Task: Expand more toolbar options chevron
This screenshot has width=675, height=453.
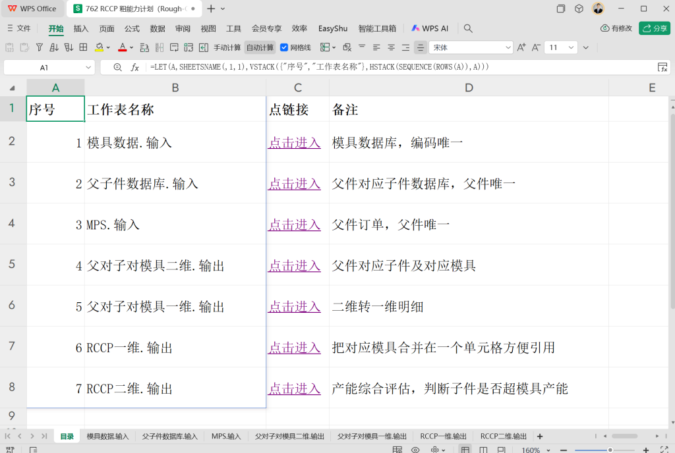Action: coord(586,47)
